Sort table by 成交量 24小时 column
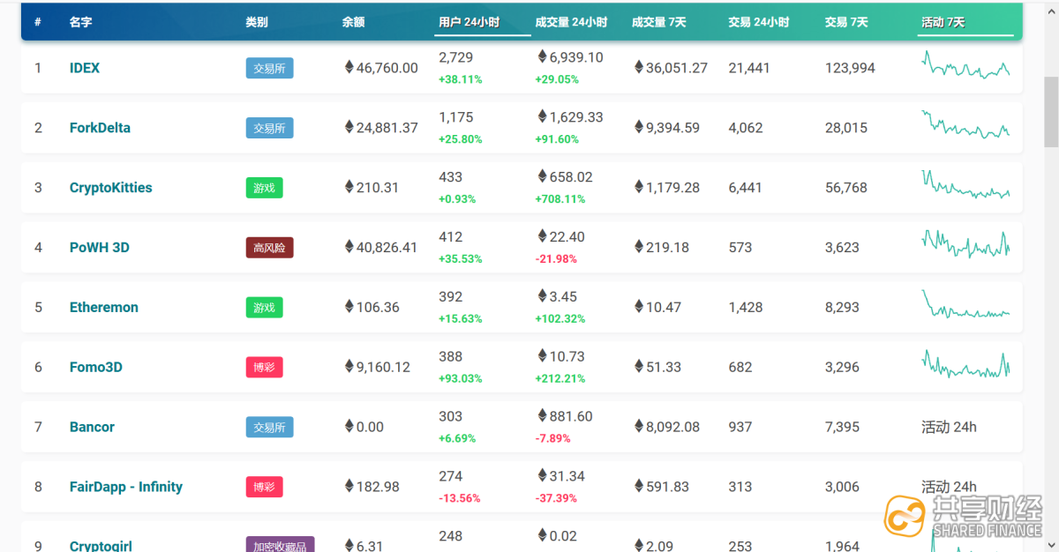 click(571, 22)
